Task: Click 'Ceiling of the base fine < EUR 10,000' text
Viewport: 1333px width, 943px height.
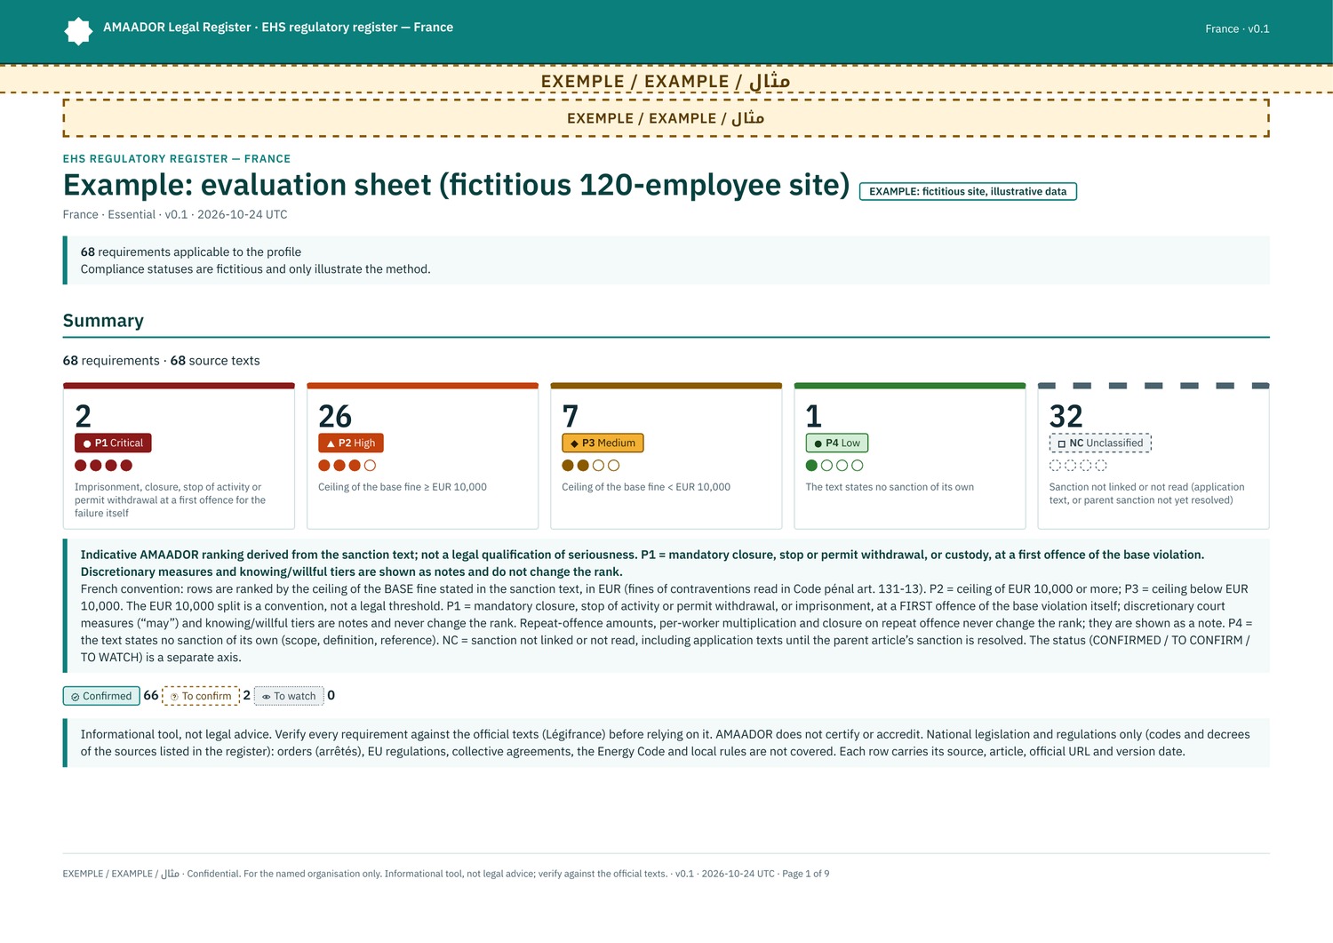Action: click(646, 487)
